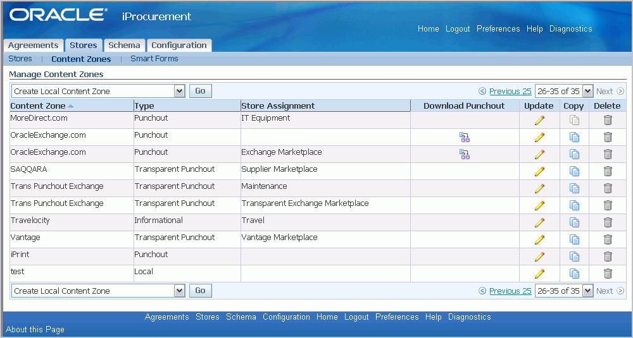Click the Vantage Marketplace store assignment cell
Screen dimensions: 633x338
coord(279,238)
